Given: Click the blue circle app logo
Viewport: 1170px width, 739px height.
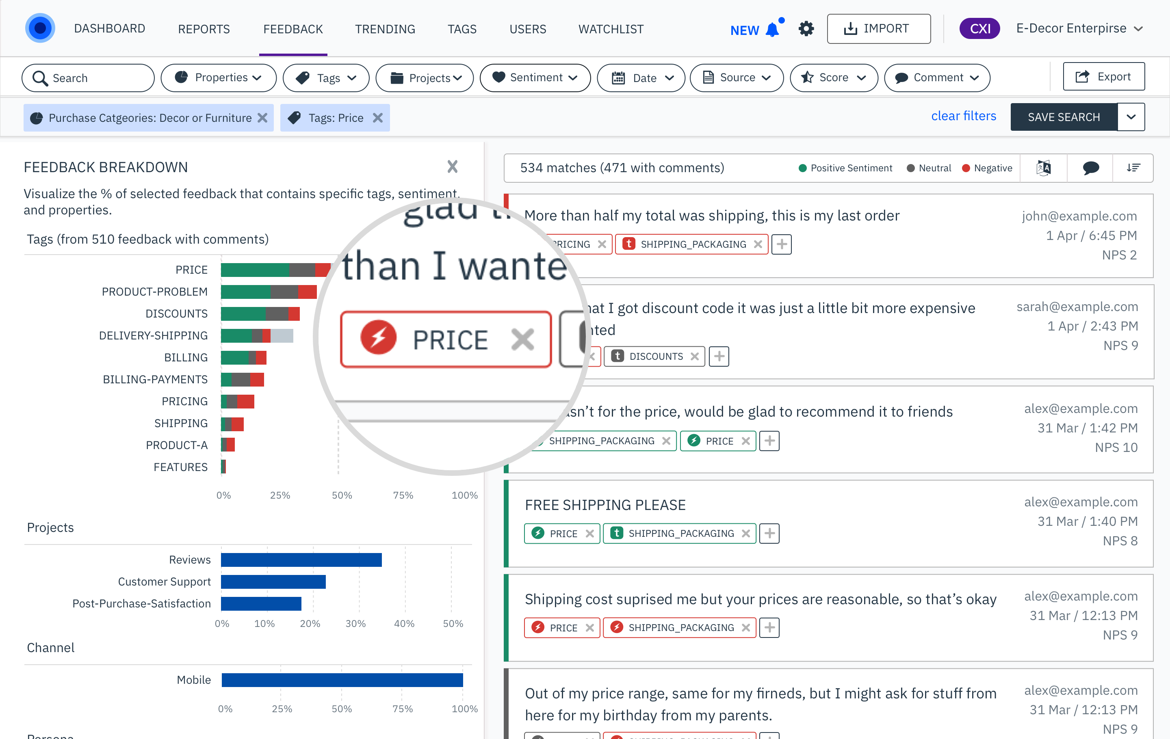Looking at the screenshot, I should point(40,28).
